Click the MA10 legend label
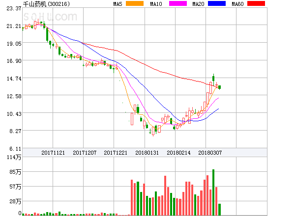 (x=156, y=4)
